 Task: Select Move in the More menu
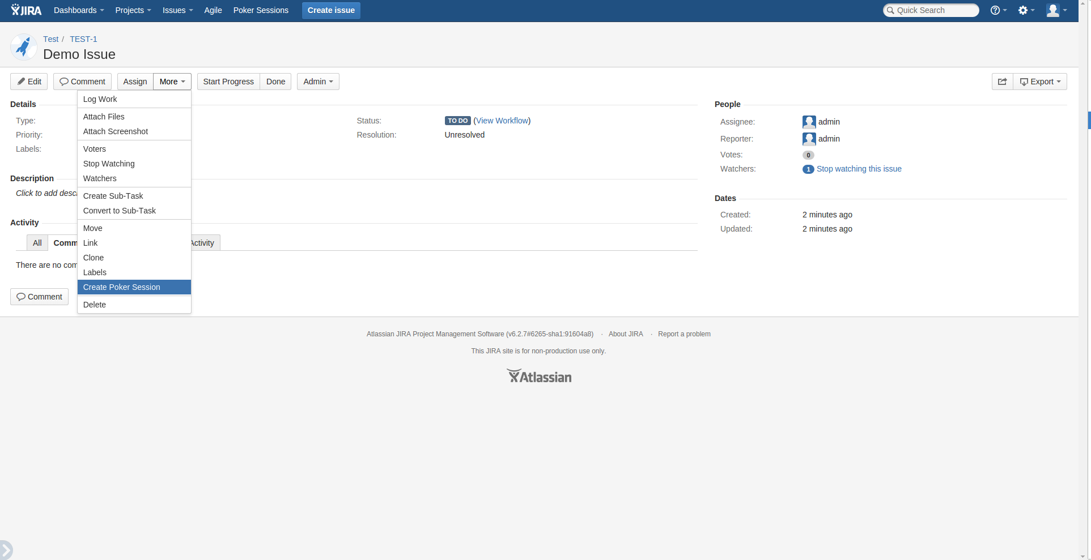click(134, 228)
